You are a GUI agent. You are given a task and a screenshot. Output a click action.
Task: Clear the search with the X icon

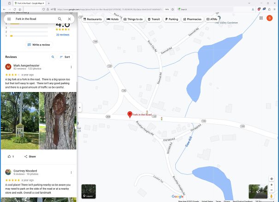click(69, 19)
